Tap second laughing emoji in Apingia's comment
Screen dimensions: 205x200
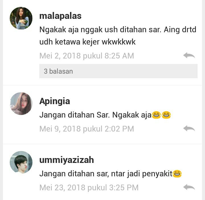pyautogui.click(x=166, y=115)
